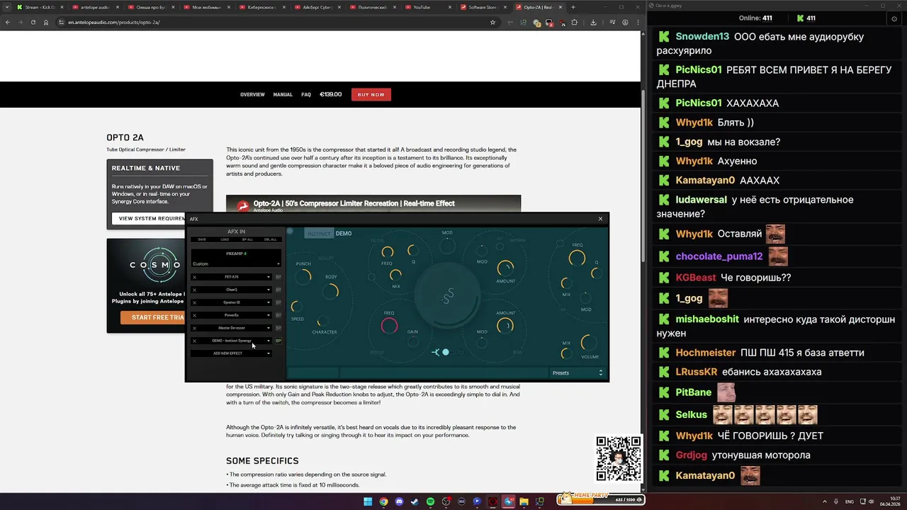Open a new browser tab
The image size is (907, 510).
click(x=573, y=7)
